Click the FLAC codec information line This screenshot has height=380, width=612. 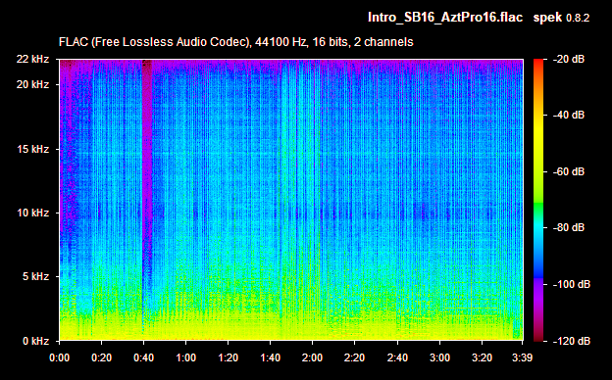[x=235, y=42]
